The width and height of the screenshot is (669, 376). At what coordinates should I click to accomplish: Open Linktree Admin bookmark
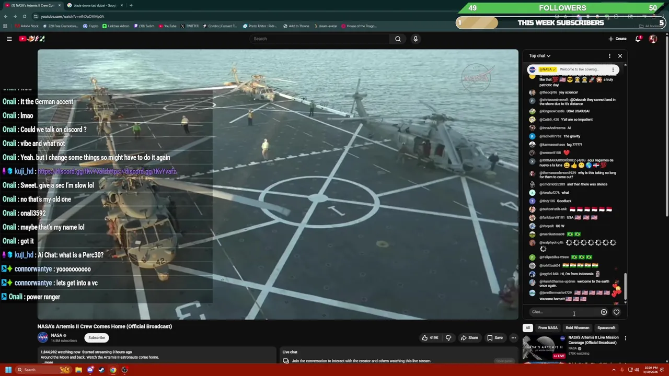(116, 26)
